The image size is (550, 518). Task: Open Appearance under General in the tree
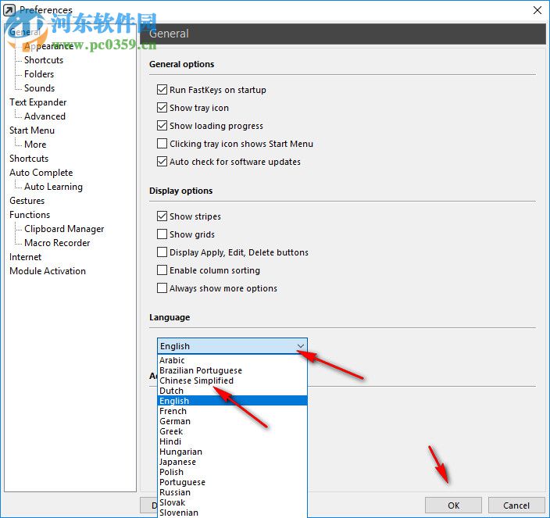pyautogui.click(x=48, y=46)
